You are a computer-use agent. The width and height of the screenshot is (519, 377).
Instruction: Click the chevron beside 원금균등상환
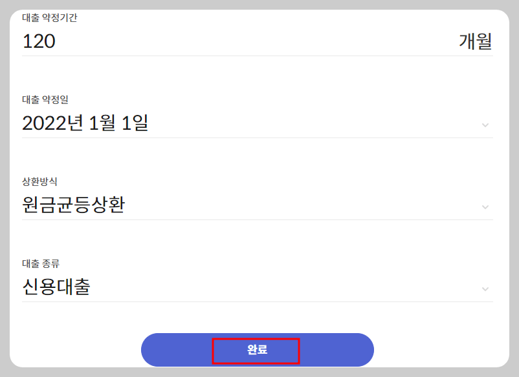485,206
